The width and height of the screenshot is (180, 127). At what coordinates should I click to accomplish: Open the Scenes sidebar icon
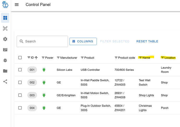(5, 50)
